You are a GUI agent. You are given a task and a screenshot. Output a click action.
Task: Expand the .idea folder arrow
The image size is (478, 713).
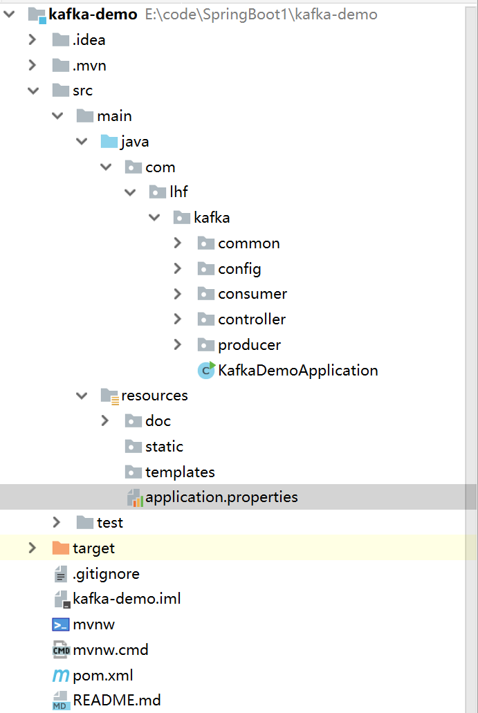coord(33,39)
